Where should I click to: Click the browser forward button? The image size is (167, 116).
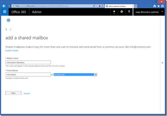(9, 6)
